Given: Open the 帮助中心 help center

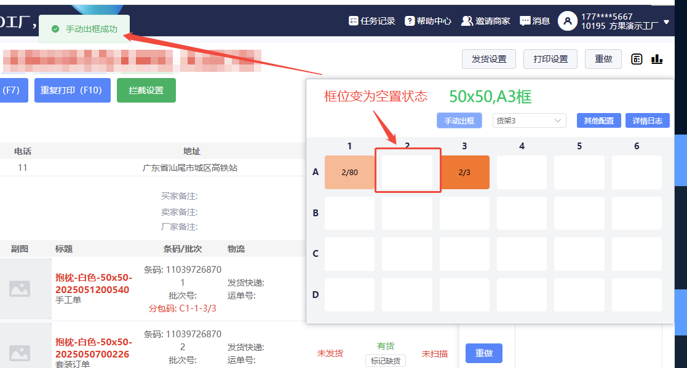Looking at the screenshot, I should 428,21.
